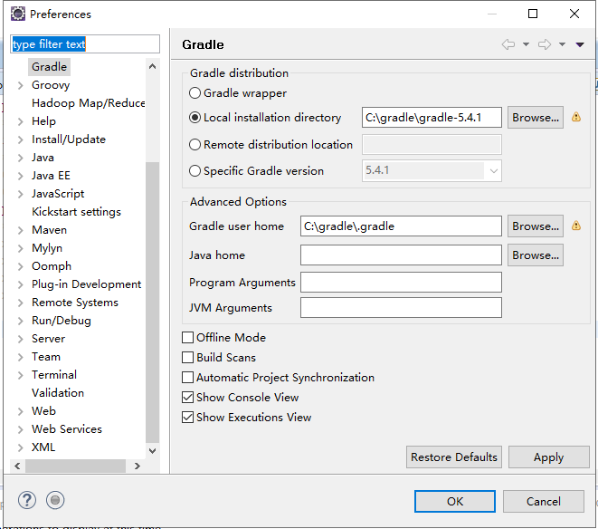The height and width of the screenshot is (529, 598).
Task: Select JavaScript in the preferences tree
Action: 58,194
